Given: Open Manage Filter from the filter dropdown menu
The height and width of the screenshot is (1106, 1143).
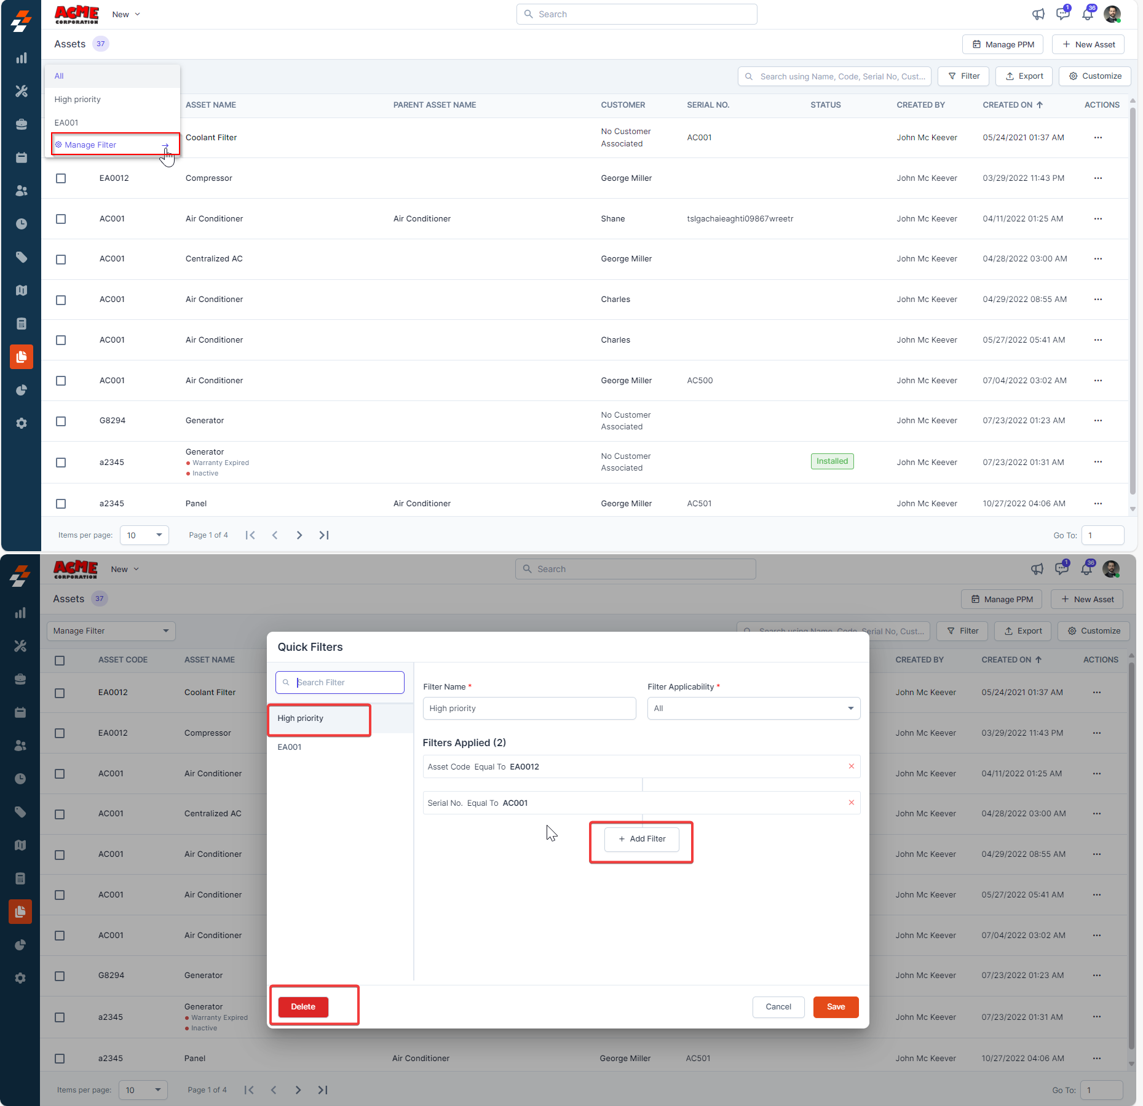Looking at the screenshot, I should click(x=116, y=145).
